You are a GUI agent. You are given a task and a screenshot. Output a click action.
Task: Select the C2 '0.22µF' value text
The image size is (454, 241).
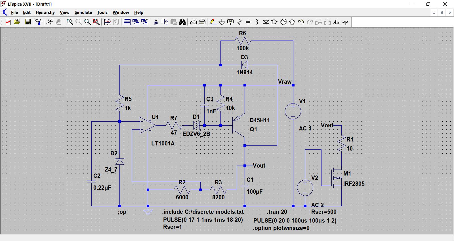102,188
